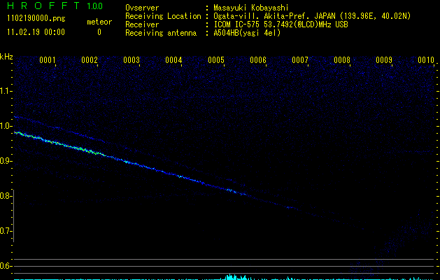Click time marker 0005
Screen dimensions: 440x280
(216, 60)
